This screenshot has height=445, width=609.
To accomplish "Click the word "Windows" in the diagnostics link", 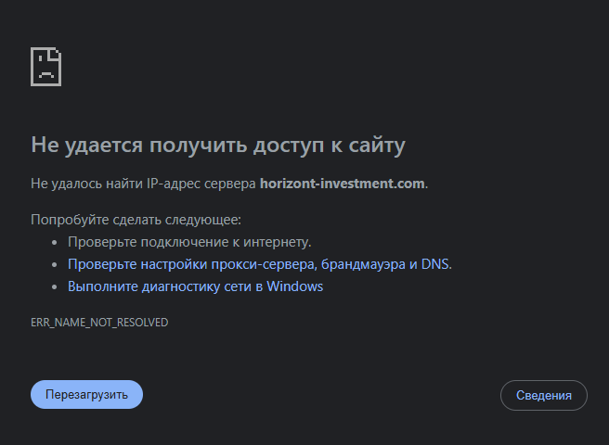I will (295, 286).
